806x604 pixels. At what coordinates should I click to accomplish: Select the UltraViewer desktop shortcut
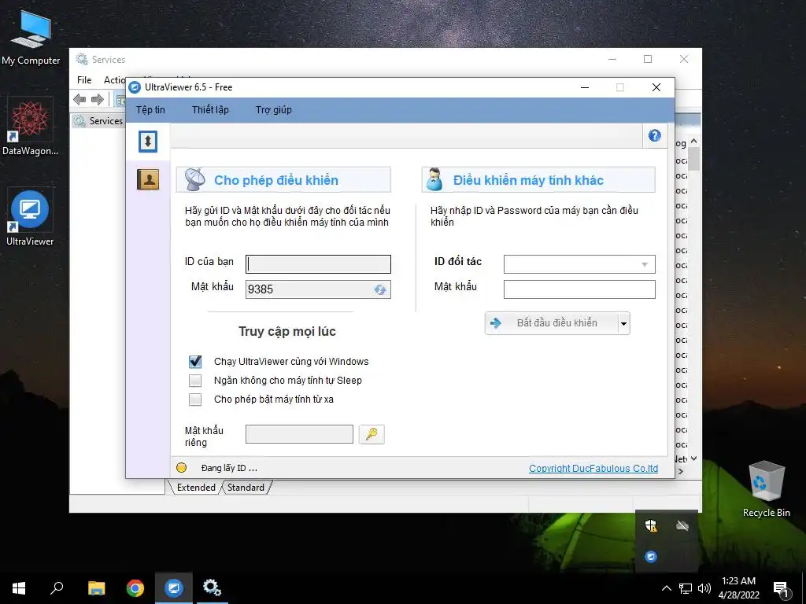[30, 219]
